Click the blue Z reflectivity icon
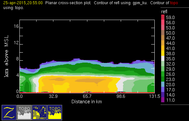The height and width of the screenshot is (121, 189). pyautogui.click(x=9, y=113)
